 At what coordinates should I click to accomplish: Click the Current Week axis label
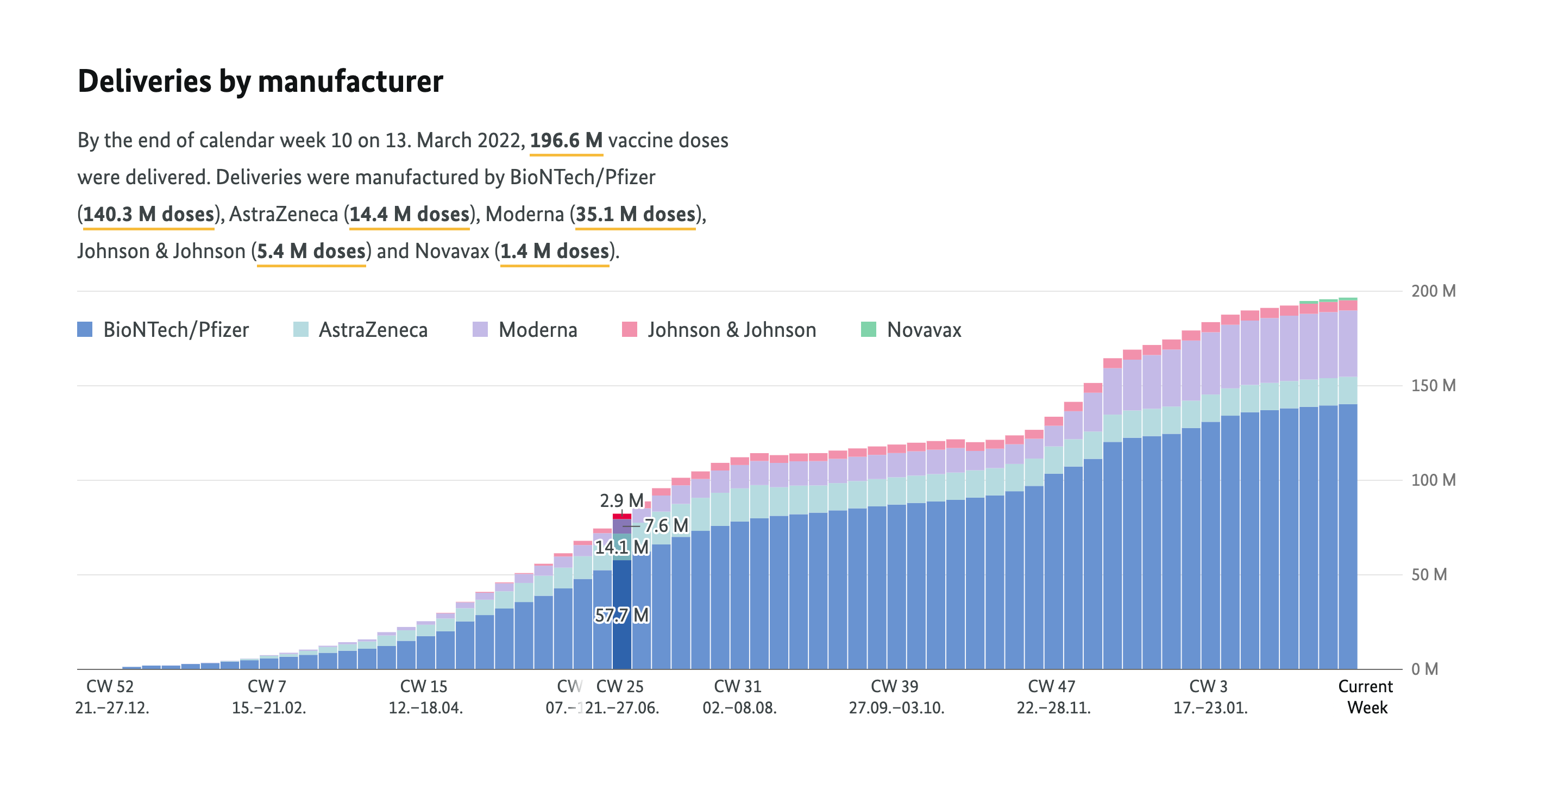coord(1366,697)
